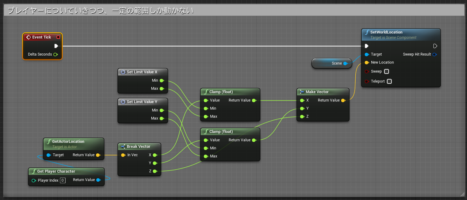
Task: Click GetActorLocation Target input pin
Action: click(48, 155)
